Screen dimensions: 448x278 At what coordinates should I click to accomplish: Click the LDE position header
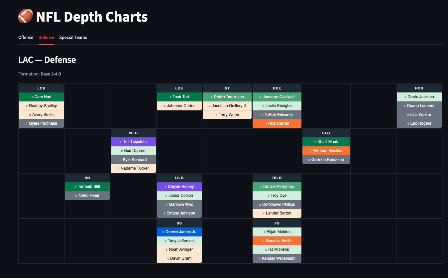point(179,88)
